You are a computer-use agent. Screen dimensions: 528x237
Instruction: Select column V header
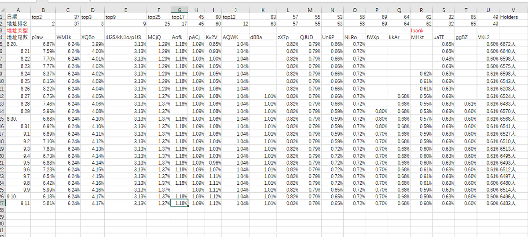pyautogui.click(x=513, y=10)
